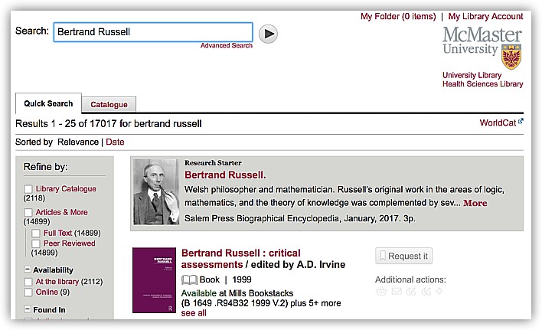Open the Bertrand Russell Research Starter title
542x330 pixels.
[x=225, y=175]
